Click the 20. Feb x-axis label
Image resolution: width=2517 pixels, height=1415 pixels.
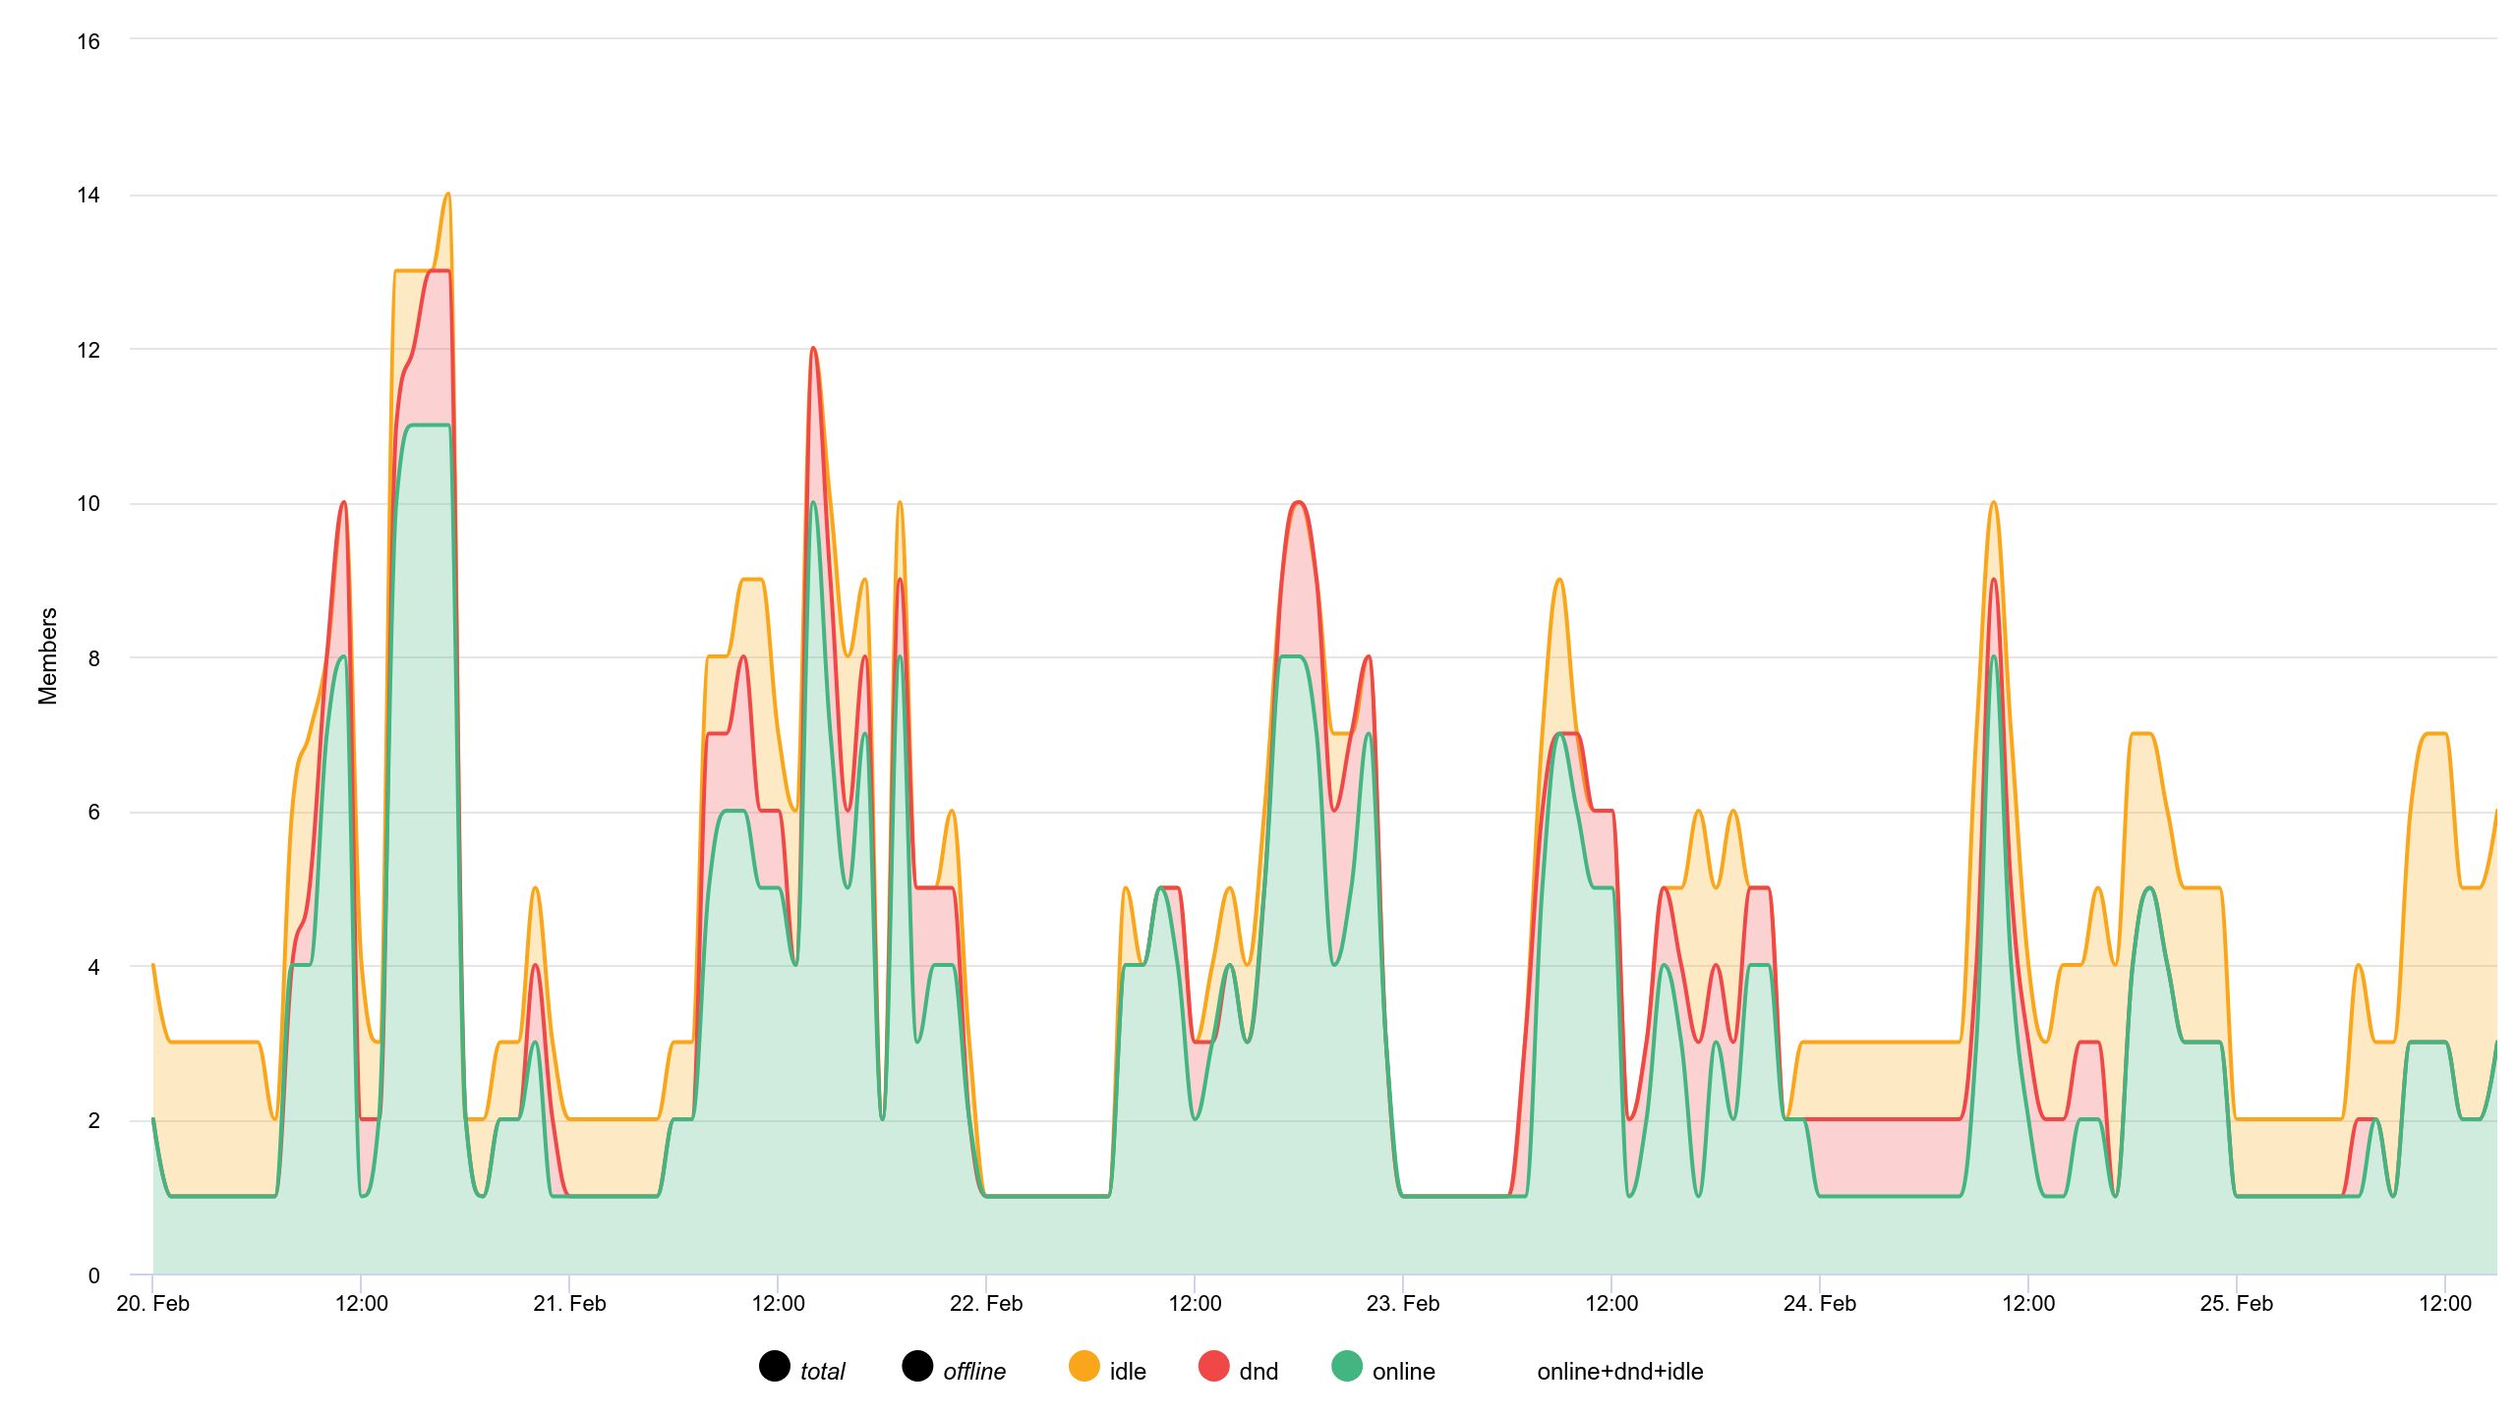click(x=153, y=1304)
